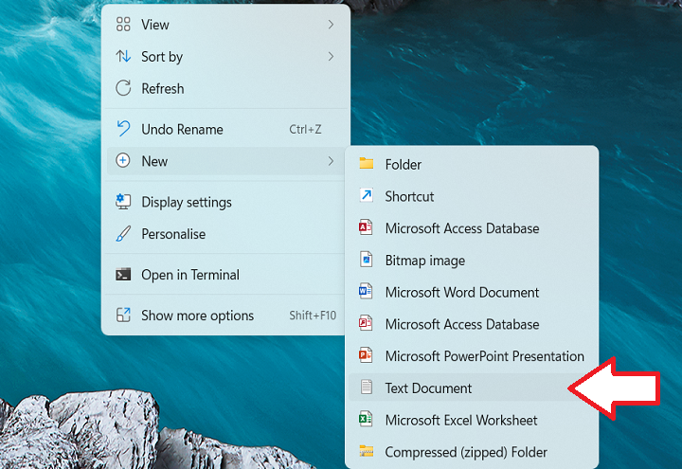Choose Undo Rename from the context menu
The width and height of the screenshot is (682, 469).
182,129
